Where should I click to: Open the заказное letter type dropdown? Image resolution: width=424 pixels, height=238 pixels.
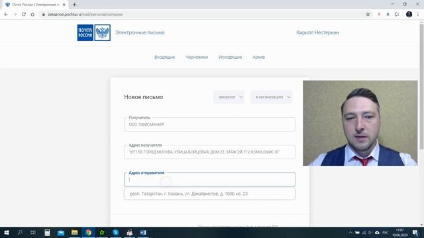pyautogui.click(x=229, y=97)
